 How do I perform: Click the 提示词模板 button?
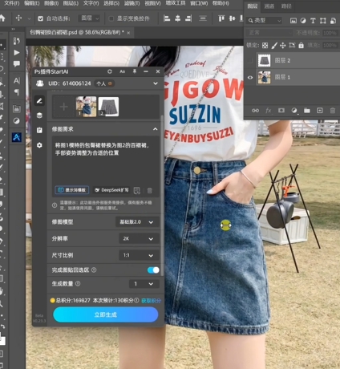pyautogui.click(x=72, y=190)
